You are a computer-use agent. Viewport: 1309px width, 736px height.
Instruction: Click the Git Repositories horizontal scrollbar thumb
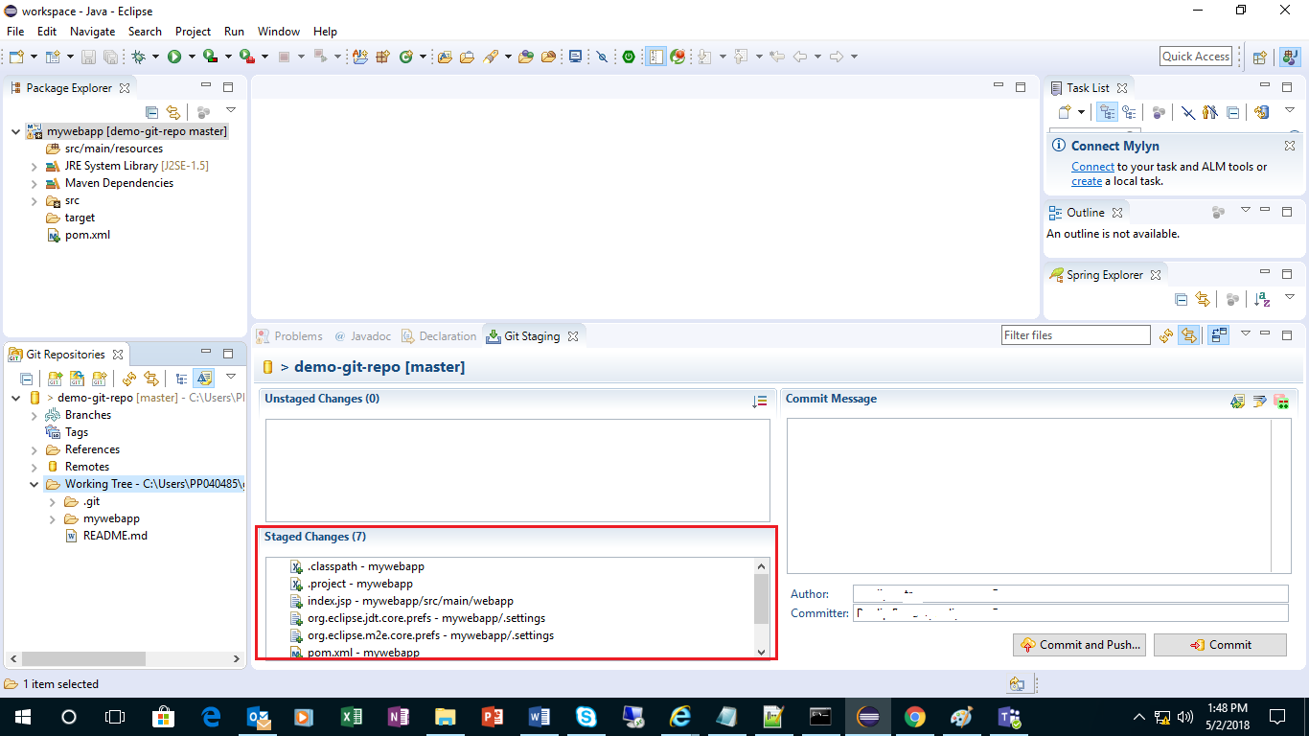point(83,659)
